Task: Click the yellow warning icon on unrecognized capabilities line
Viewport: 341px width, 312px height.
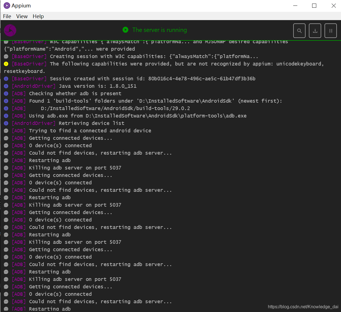Action: tap(6, 64)
